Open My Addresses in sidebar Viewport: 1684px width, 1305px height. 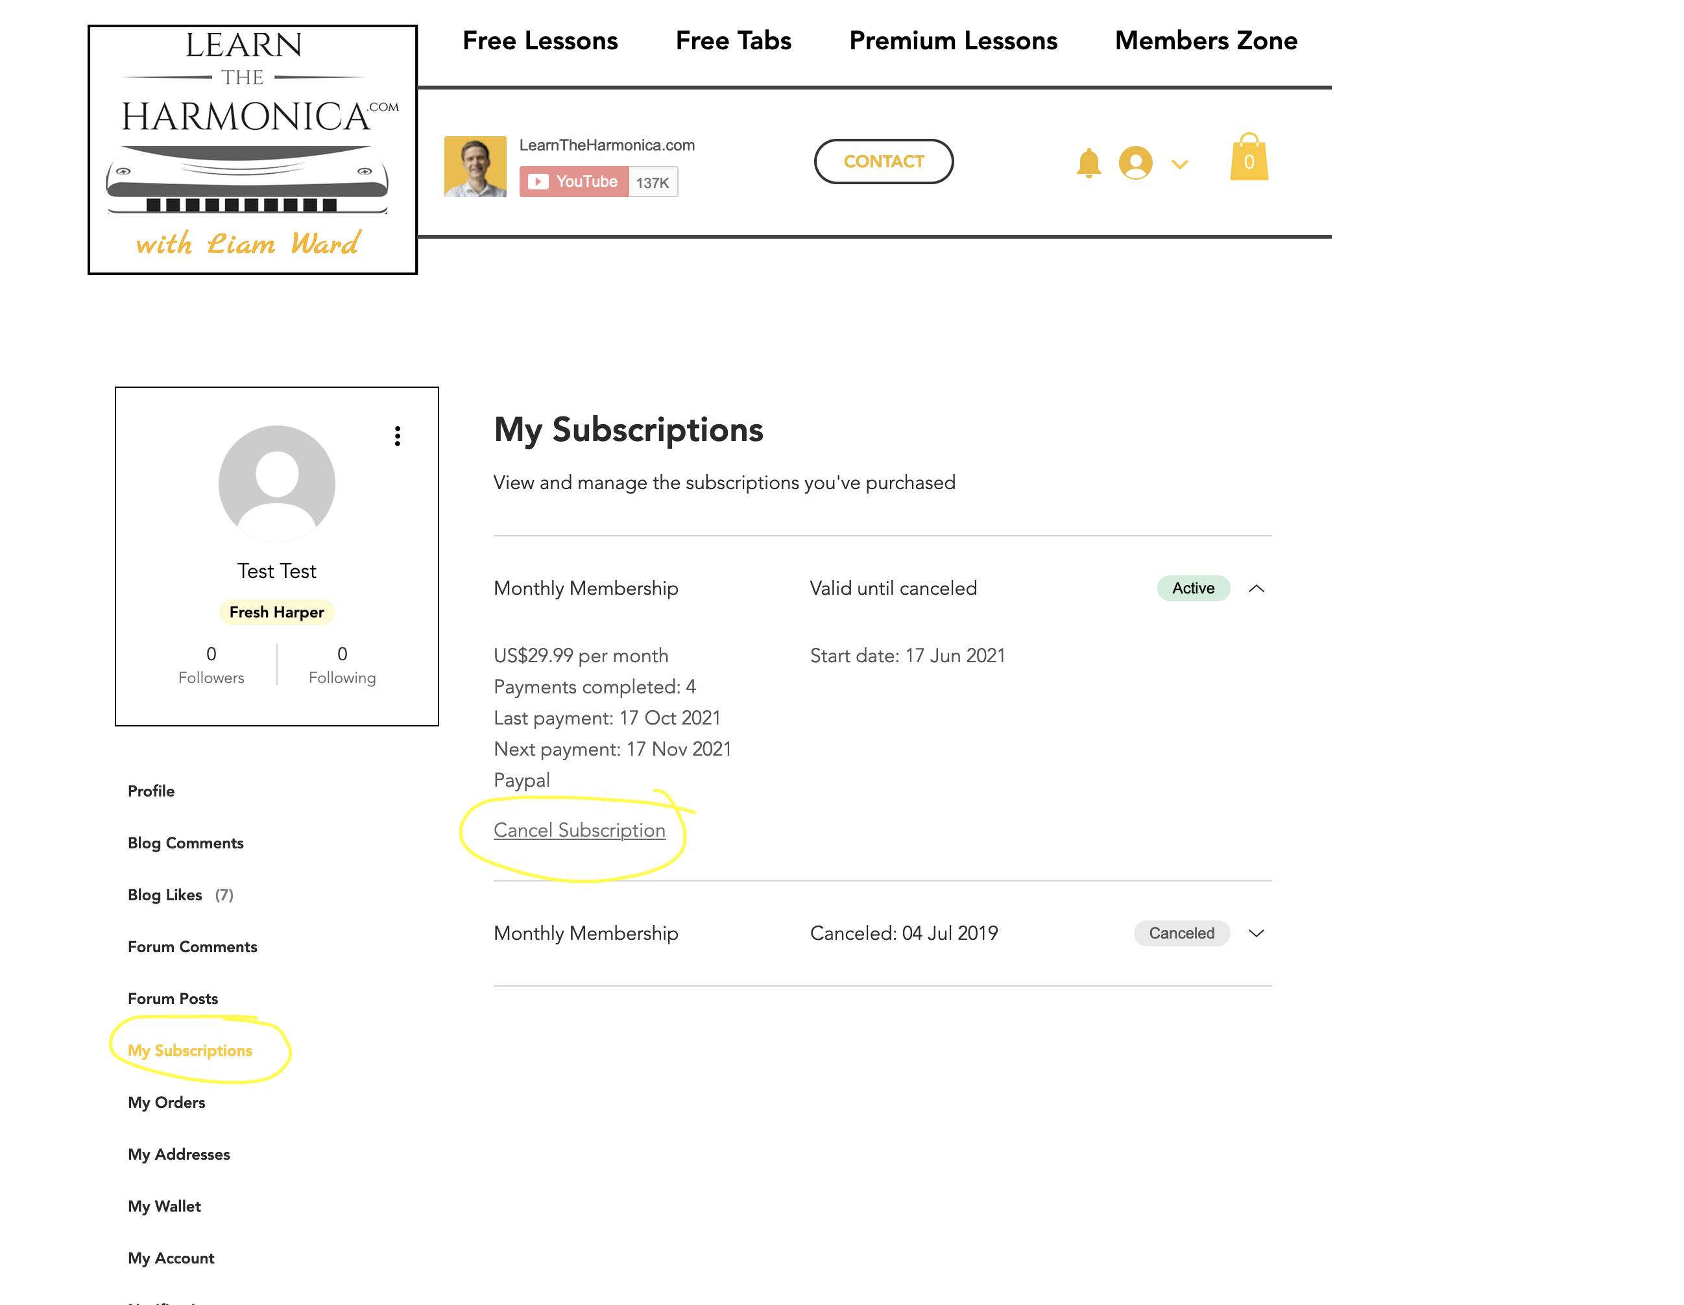pyautogui.click(x=179, y=1154)
